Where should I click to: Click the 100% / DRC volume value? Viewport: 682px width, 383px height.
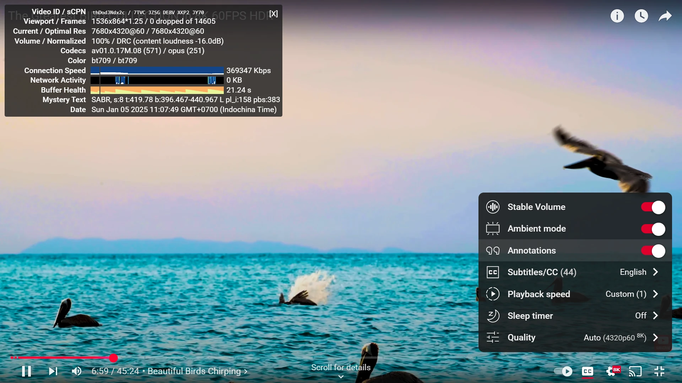(x=157, y=41)
